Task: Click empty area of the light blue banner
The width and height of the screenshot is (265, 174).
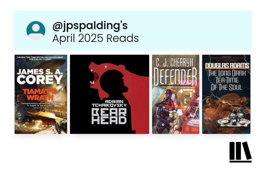Action: click(x=194, y=31)
